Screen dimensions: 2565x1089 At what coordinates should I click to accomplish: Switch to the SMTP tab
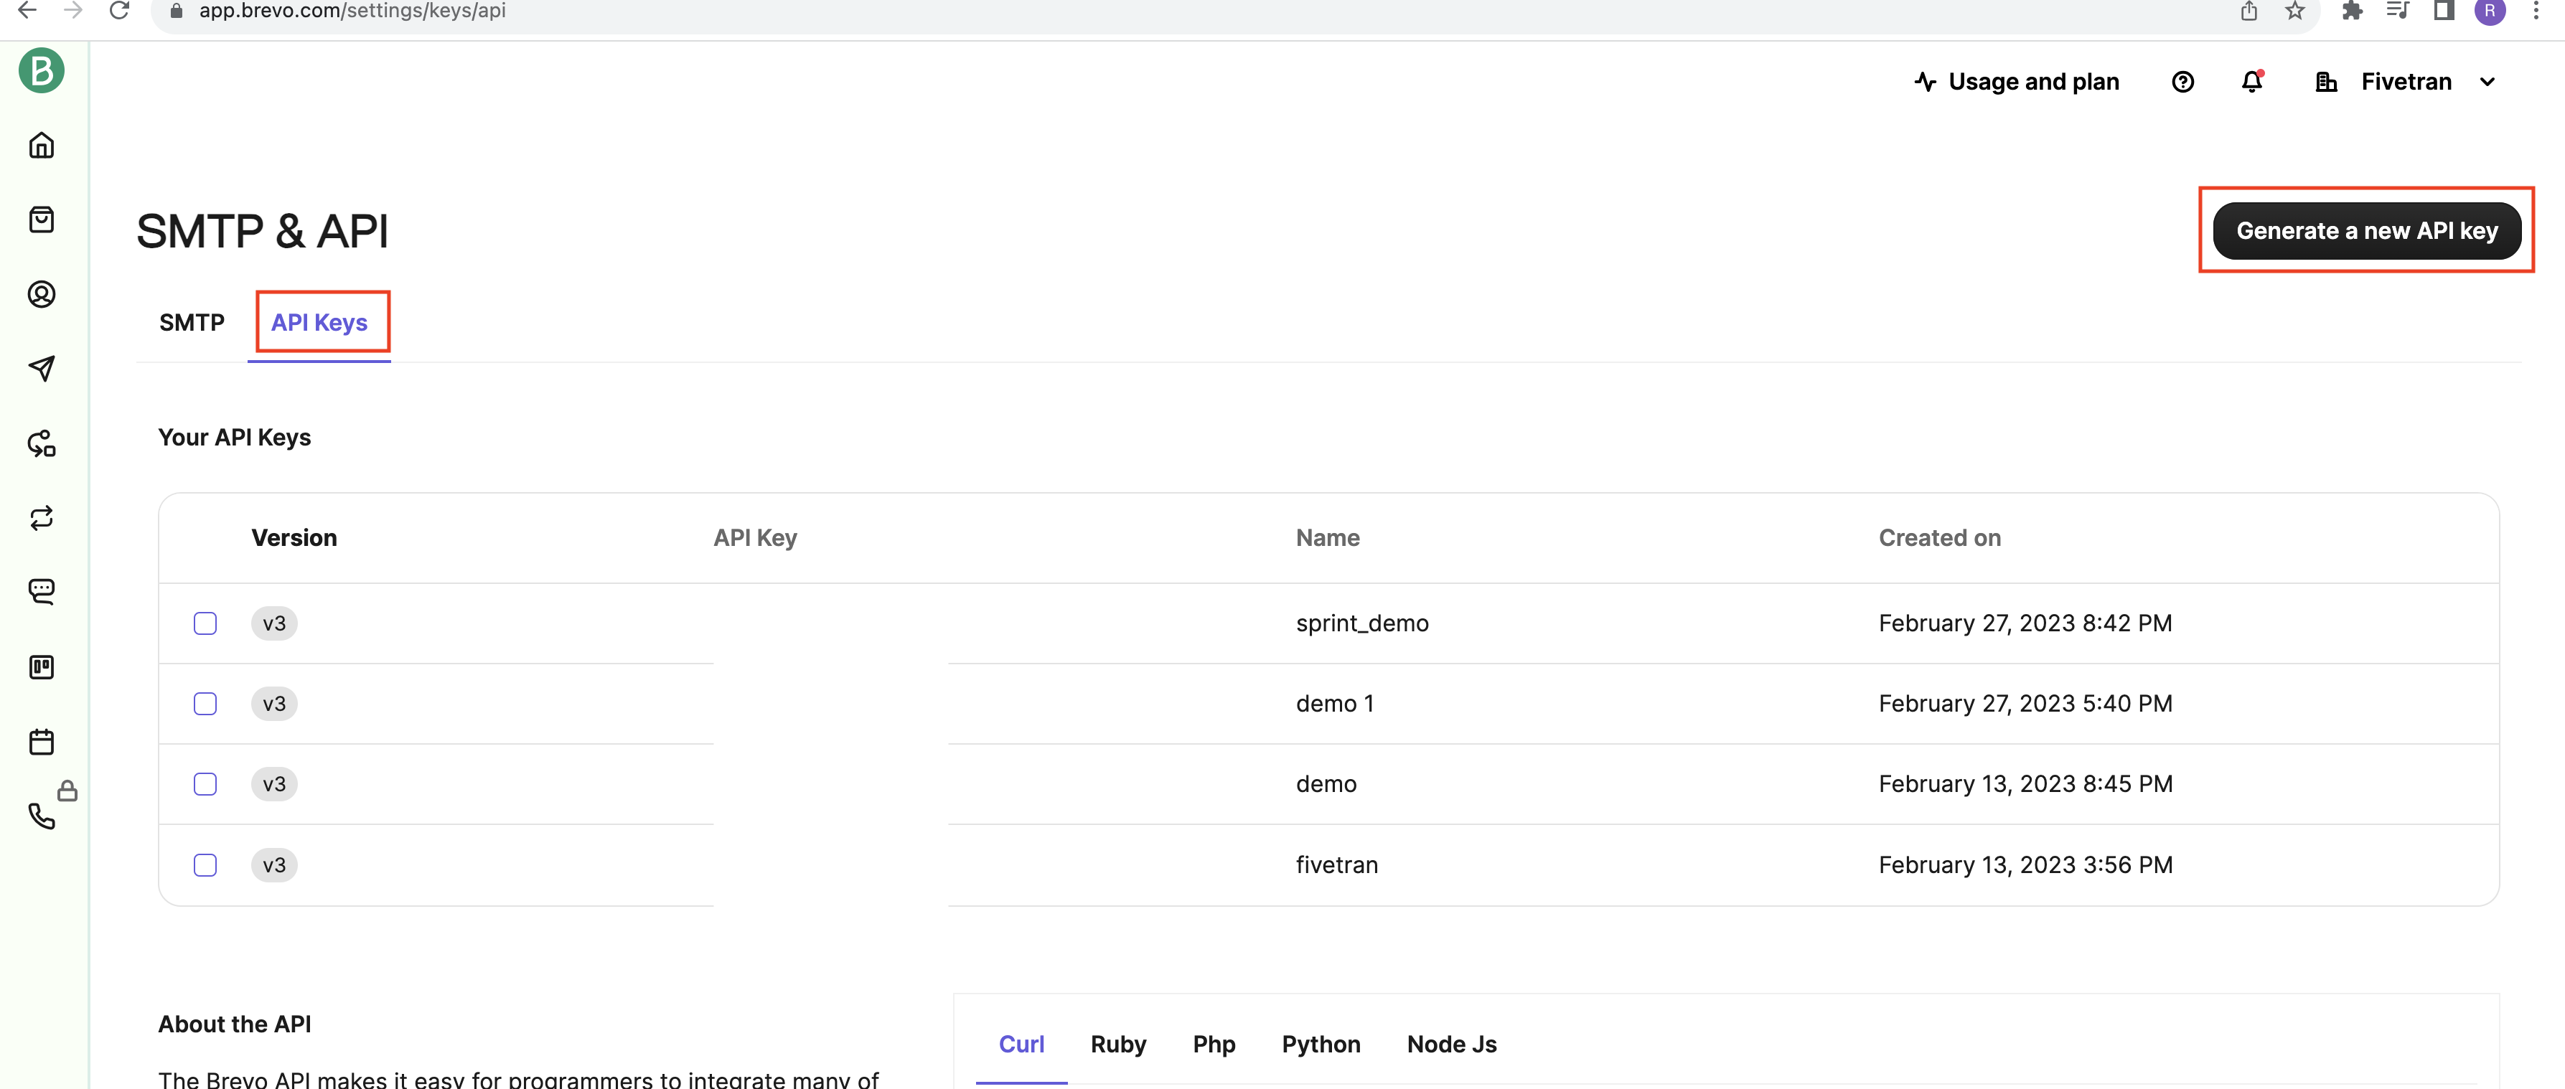click(x=192, y=322)
